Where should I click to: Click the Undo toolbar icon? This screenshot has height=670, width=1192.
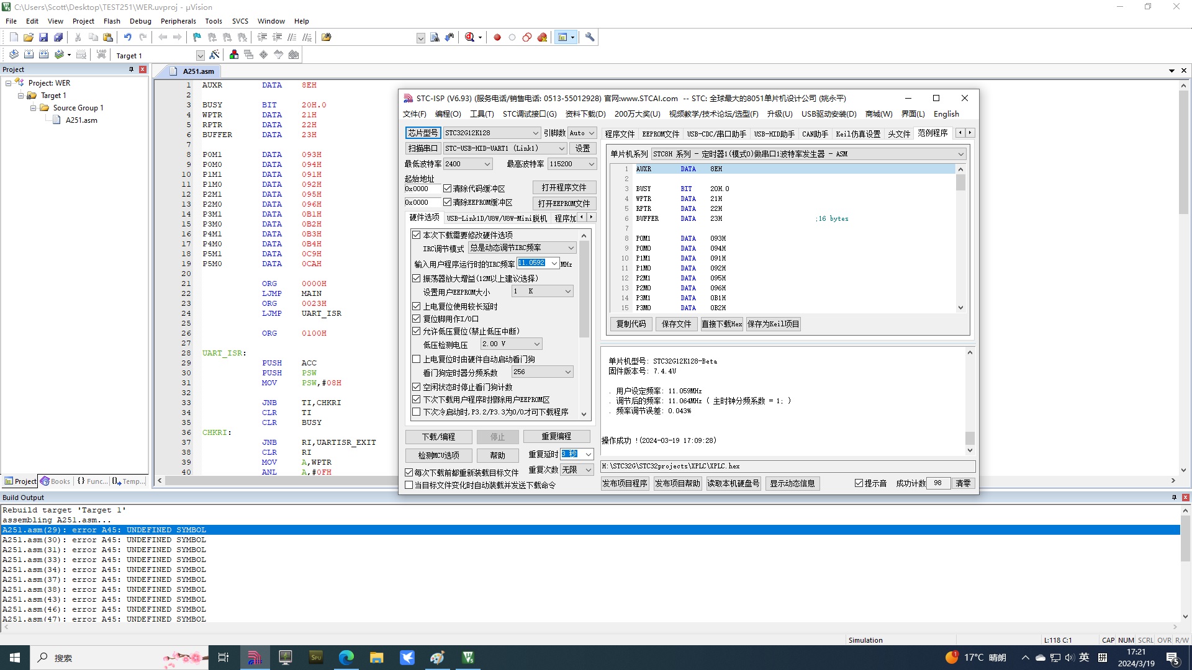point(127,37)
